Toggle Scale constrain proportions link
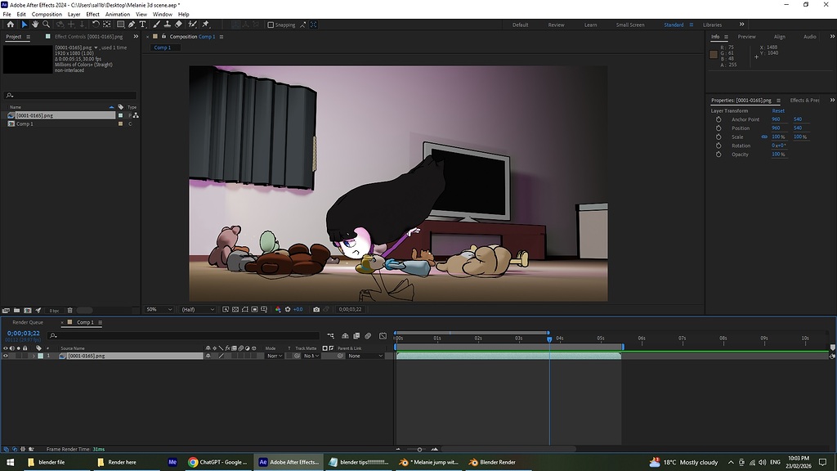 pos(764,137)
